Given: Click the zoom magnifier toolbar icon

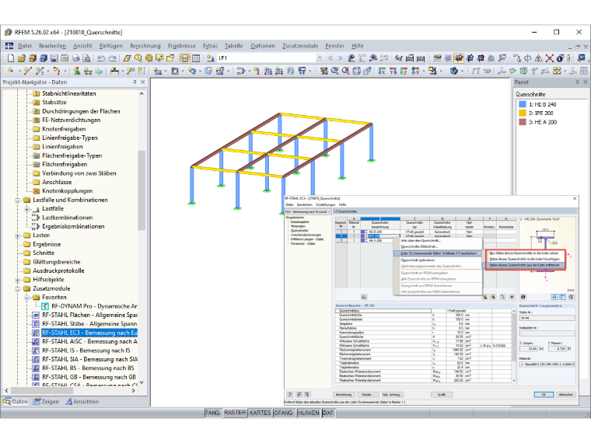Looking at the screenshot, I should point(334,71).
